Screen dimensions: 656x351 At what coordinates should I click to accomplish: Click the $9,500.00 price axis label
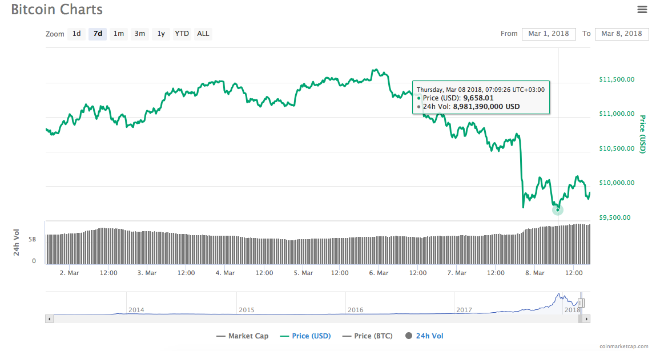pyautogui.click(x=614, y=217)
